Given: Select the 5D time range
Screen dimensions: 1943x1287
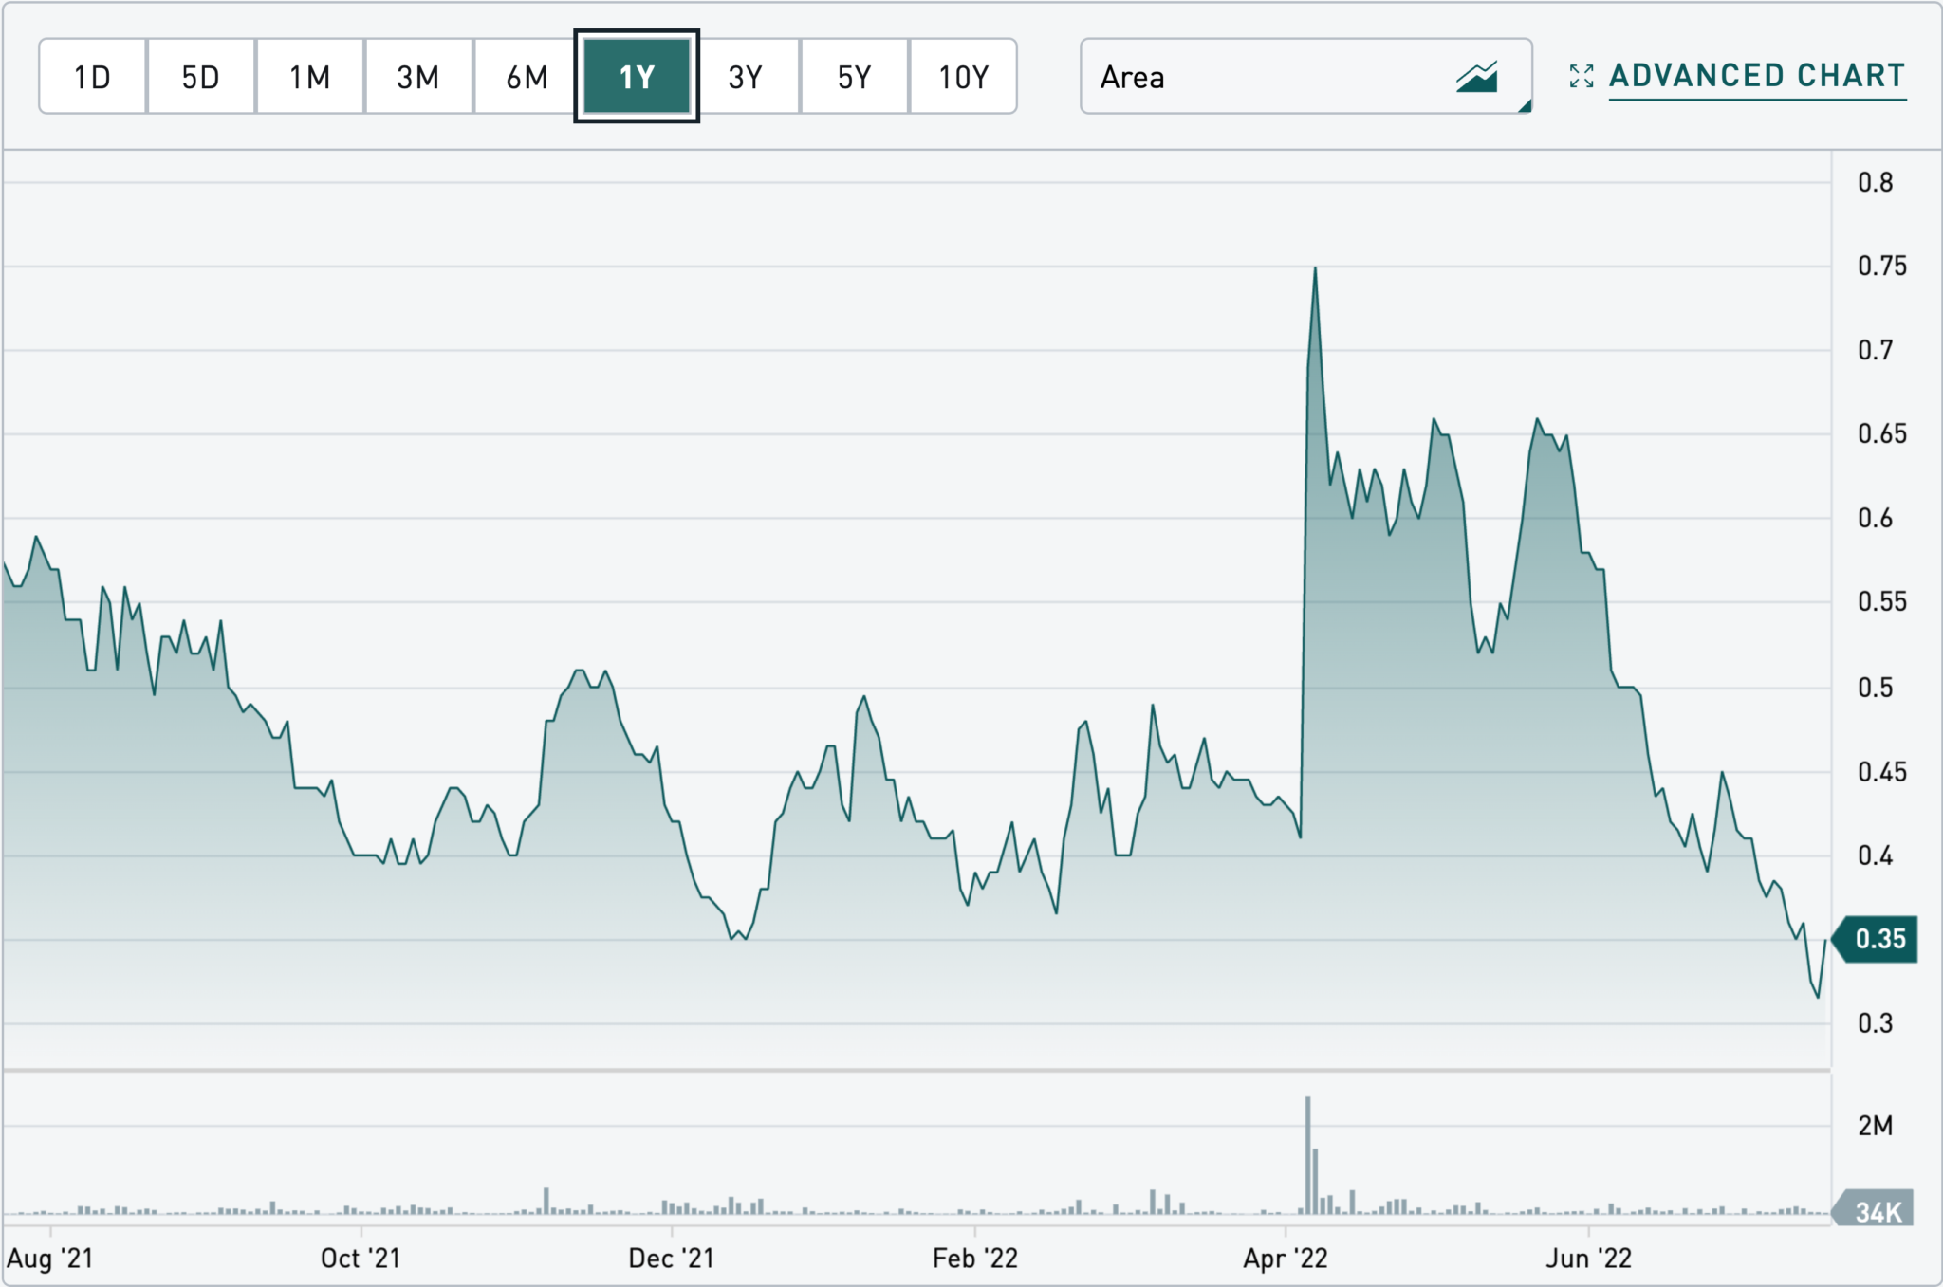Looking at the screenshot, I should tap(201, 77).
